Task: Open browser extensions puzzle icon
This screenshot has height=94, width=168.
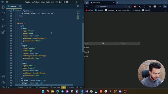Action: (145, 7)
